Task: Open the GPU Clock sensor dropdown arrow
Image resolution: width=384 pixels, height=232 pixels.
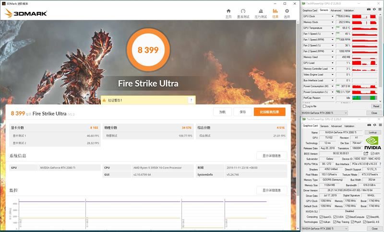Action: pos(332,16)
